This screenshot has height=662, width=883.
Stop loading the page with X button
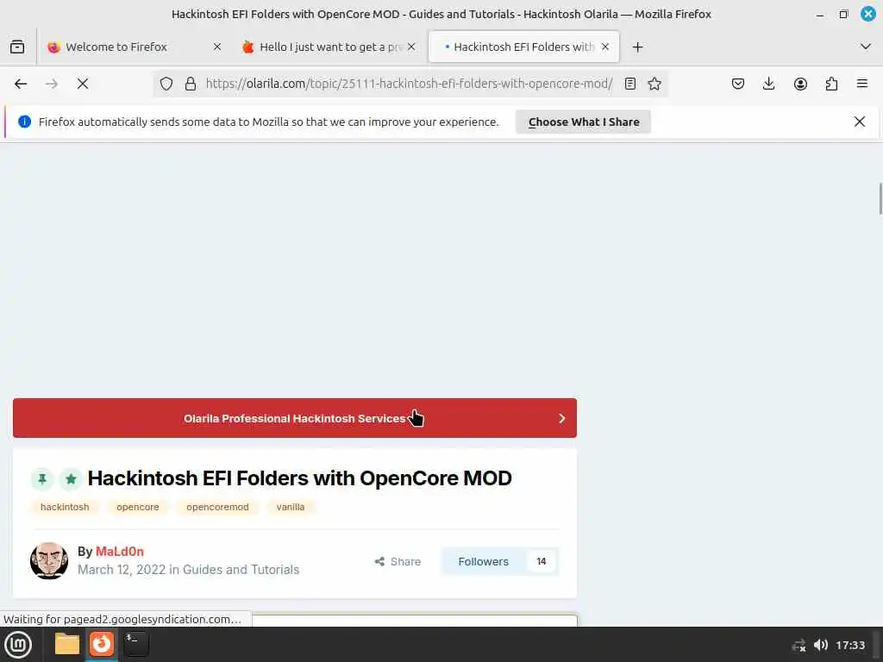[x=83, y=84]
